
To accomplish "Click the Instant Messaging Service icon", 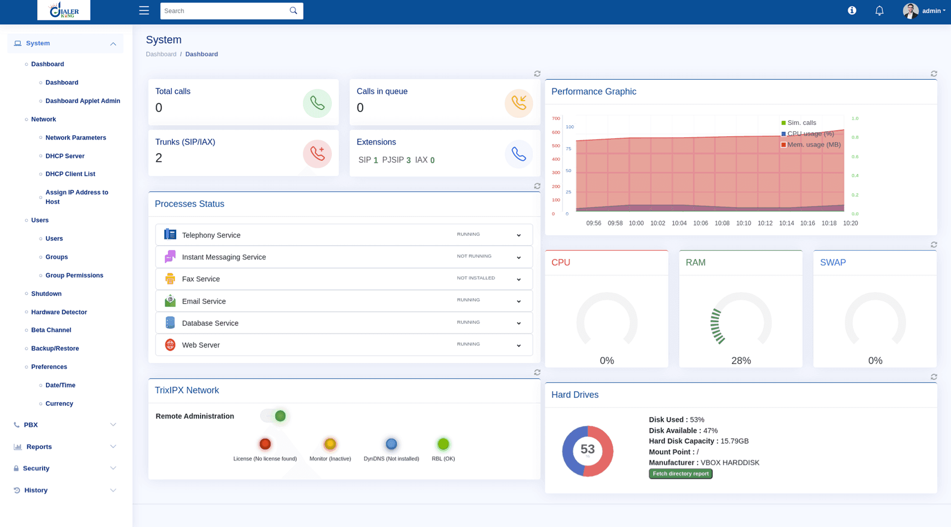I will click(x=169, y=256).
